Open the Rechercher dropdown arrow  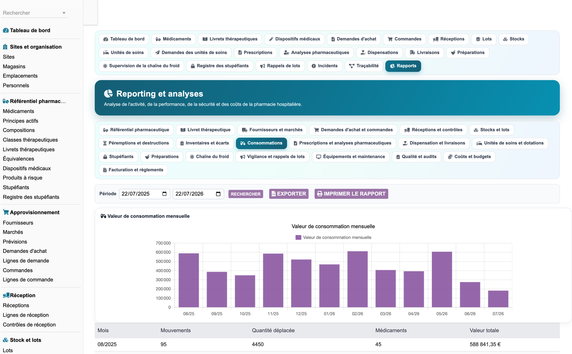64,13
